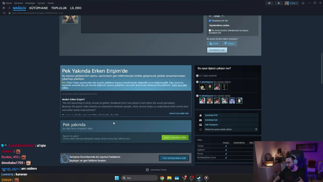The width and height of the screenshot is (323, 182).
Task: Open the Windows Start menu
Action: coord(117,178)
